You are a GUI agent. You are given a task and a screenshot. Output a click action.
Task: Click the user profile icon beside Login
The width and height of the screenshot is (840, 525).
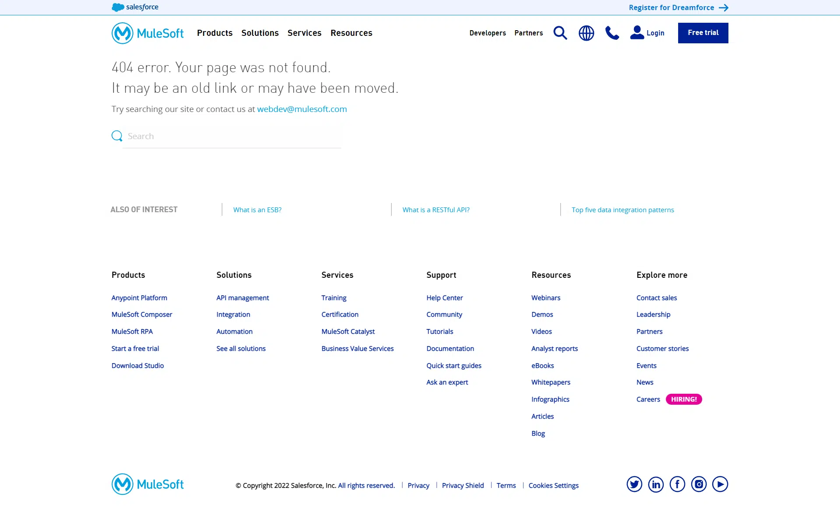[x=637, y=32]
